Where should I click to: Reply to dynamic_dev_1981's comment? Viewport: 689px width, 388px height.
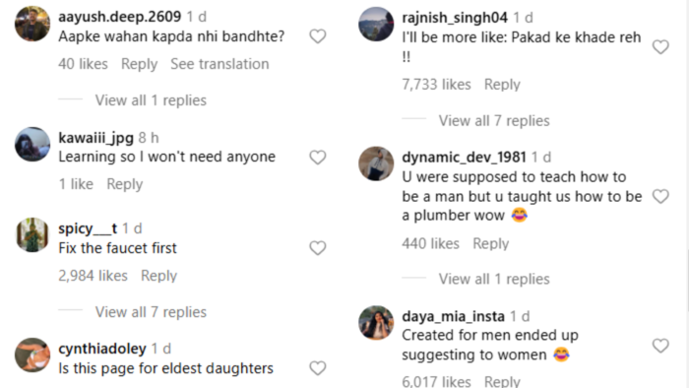[491, 243]
